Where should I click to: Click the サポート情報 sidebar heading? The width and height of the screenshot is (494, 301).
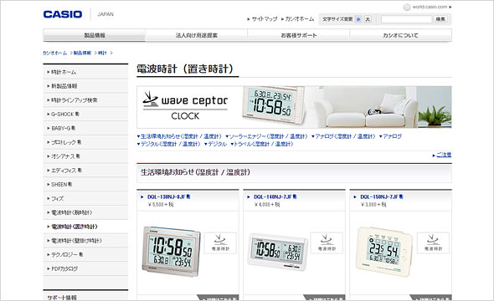click(62, 297)
